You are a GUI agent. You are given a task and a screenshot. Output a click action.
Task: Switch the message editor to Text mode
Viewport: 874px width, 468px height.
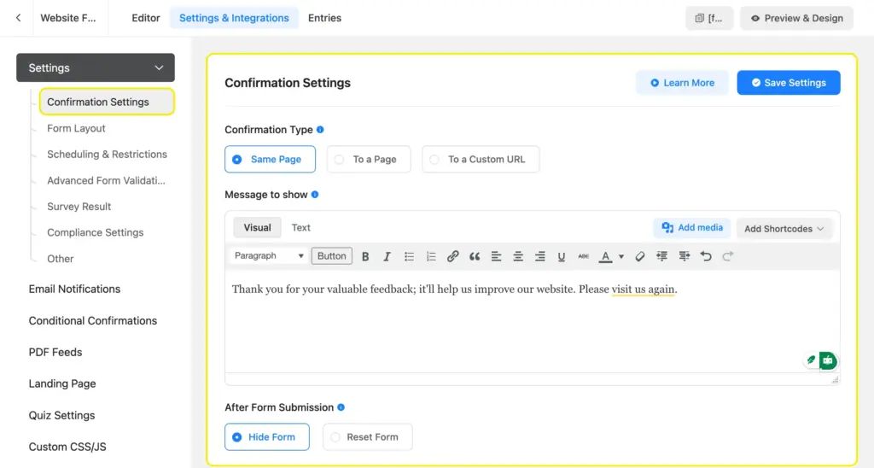[x=301, y=227]
